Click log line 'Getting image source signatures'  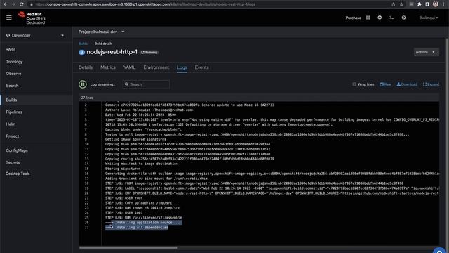click(135, 139)
